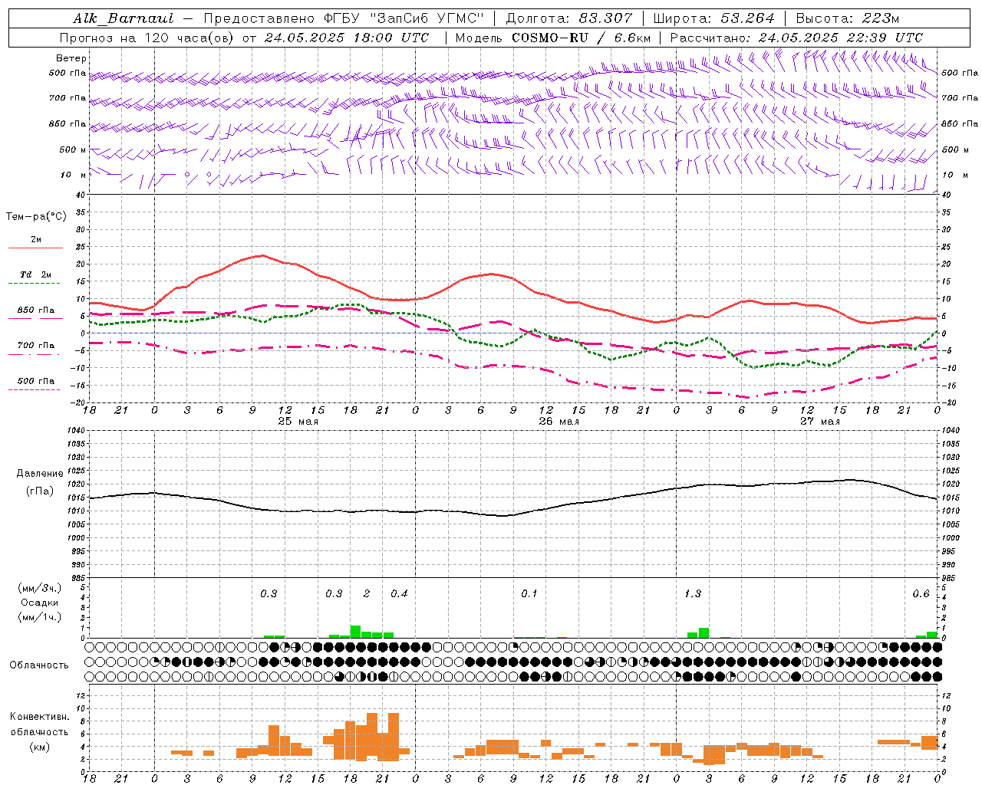Viewport: 982px width, 785px height.
Task: Click the Давление pressure label
Action: click(x=40, y=474)
